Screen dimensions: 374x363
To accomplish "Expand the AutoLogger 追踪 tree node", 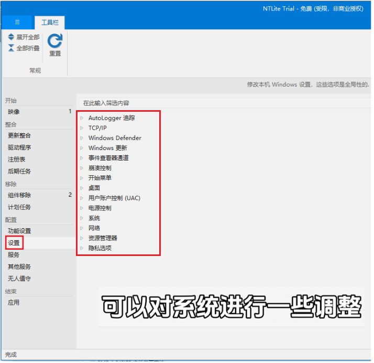I will click(x=82, y=118).
